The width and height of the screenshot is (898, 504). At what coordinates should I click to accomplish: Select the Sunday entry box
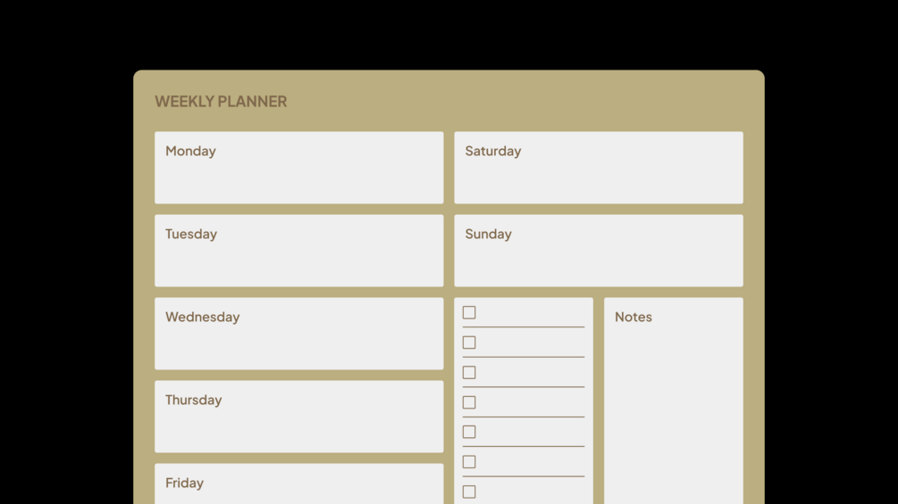tap(598, 261)
